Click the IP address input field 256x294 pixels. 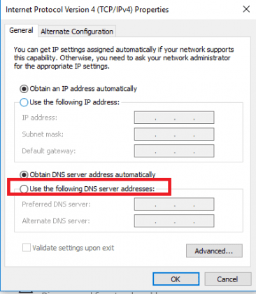point(174,118)
